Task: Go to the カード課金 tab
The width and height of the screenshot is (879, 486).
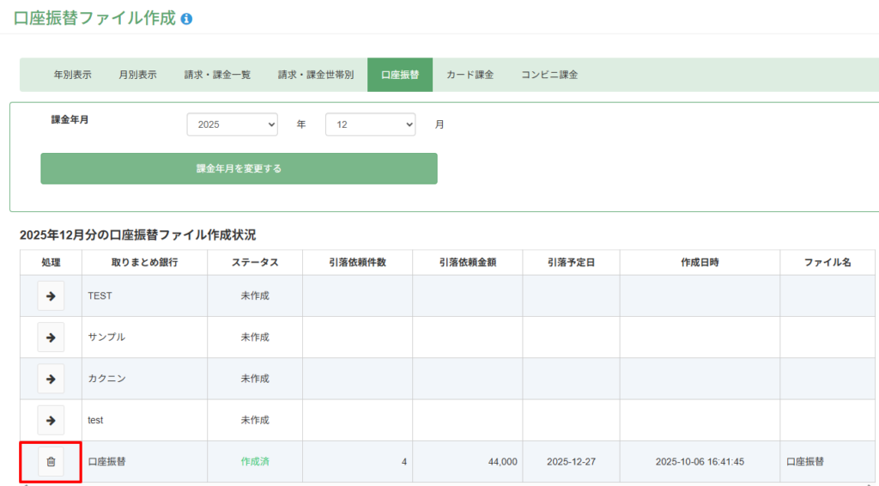Action: click(x=470, y=75)
